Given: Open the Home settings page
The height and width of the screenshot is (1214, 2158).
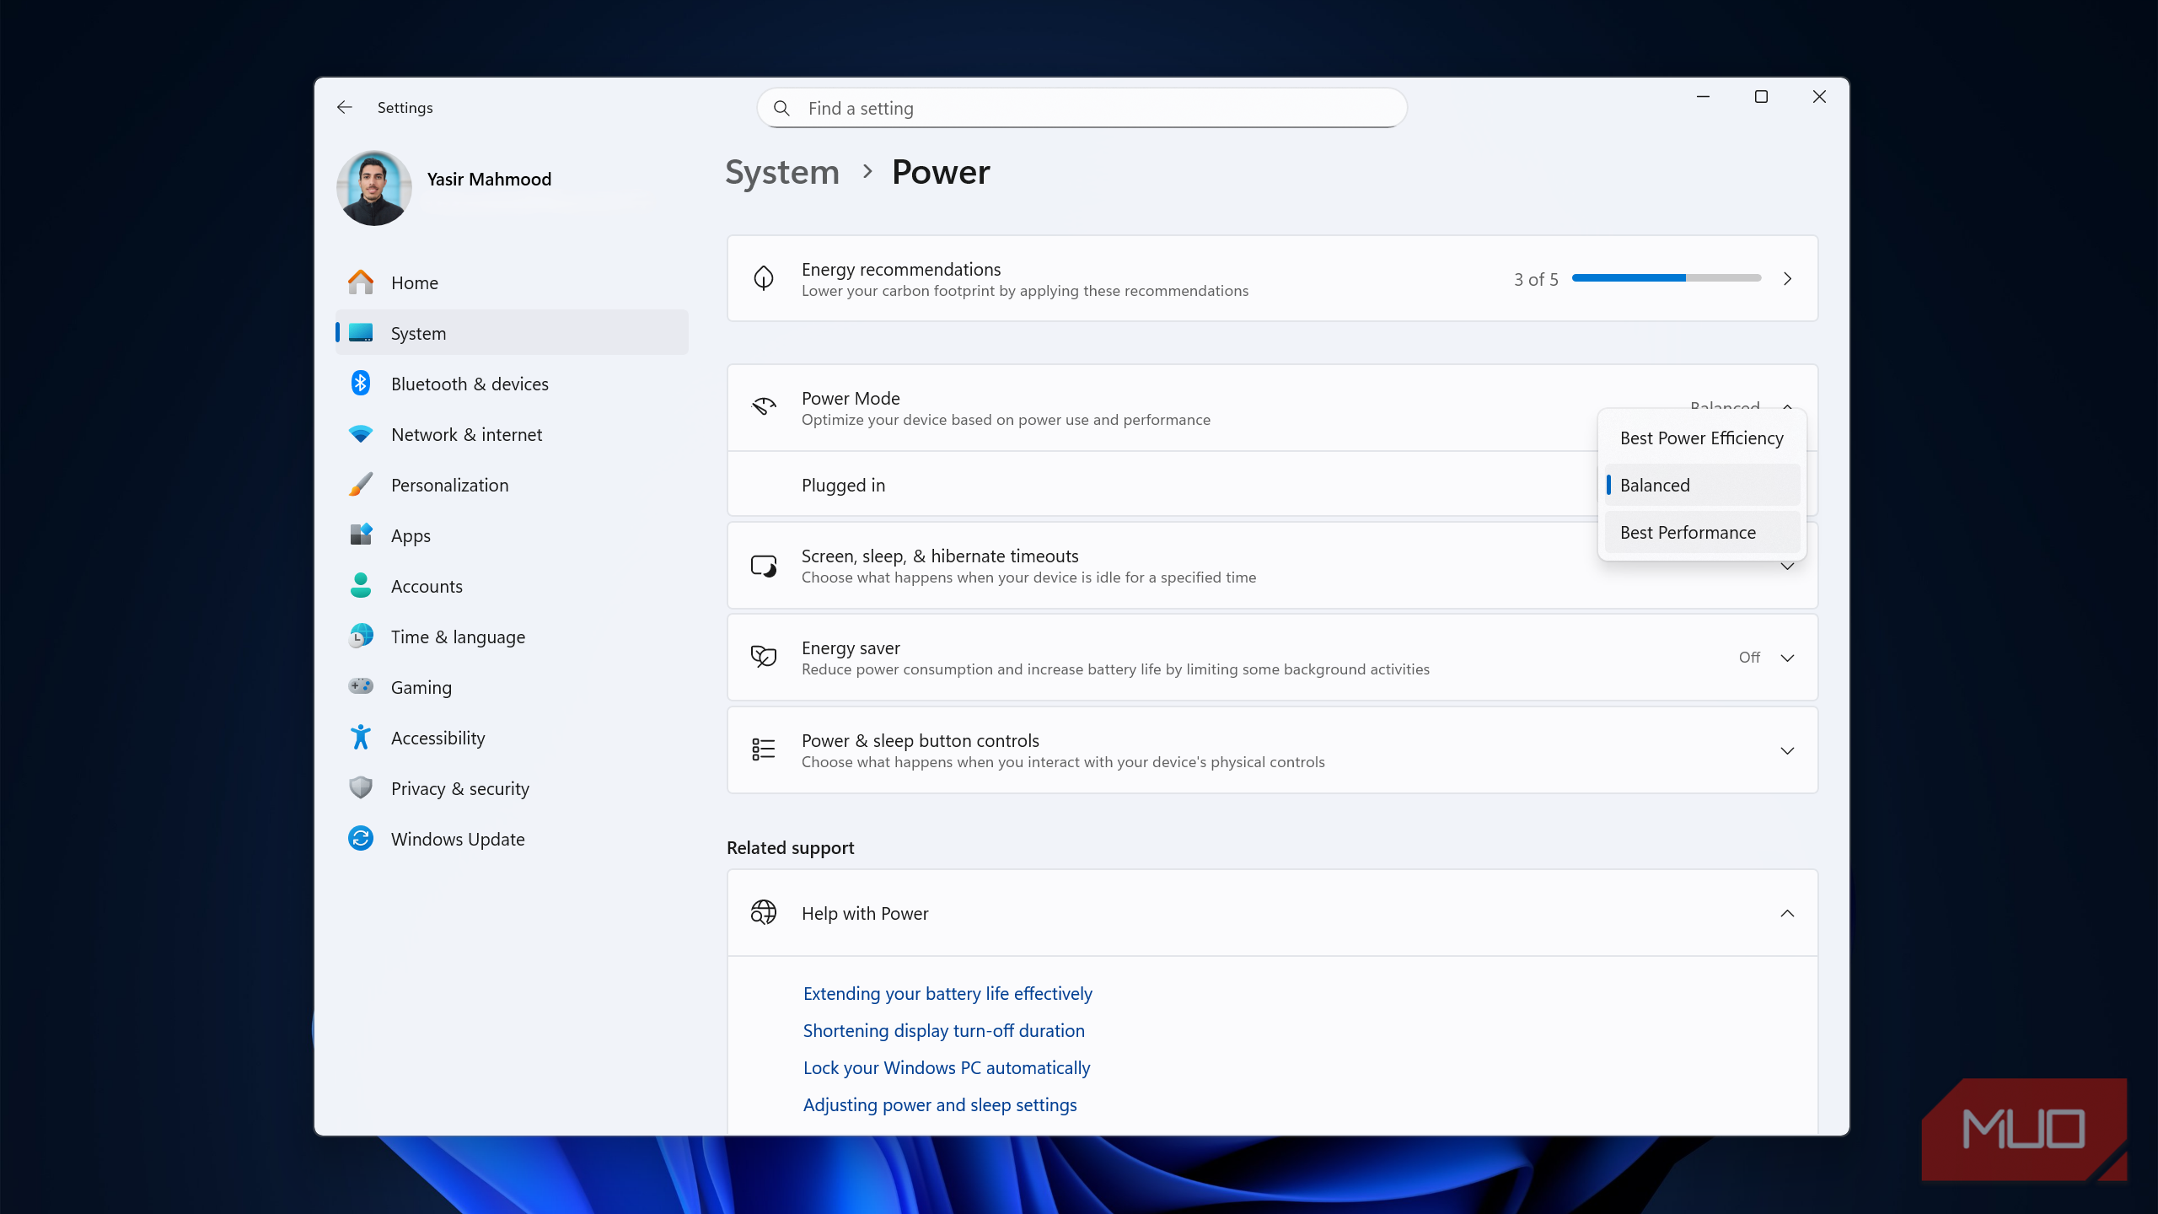Looking at the screenshot, I should [513, 282].
